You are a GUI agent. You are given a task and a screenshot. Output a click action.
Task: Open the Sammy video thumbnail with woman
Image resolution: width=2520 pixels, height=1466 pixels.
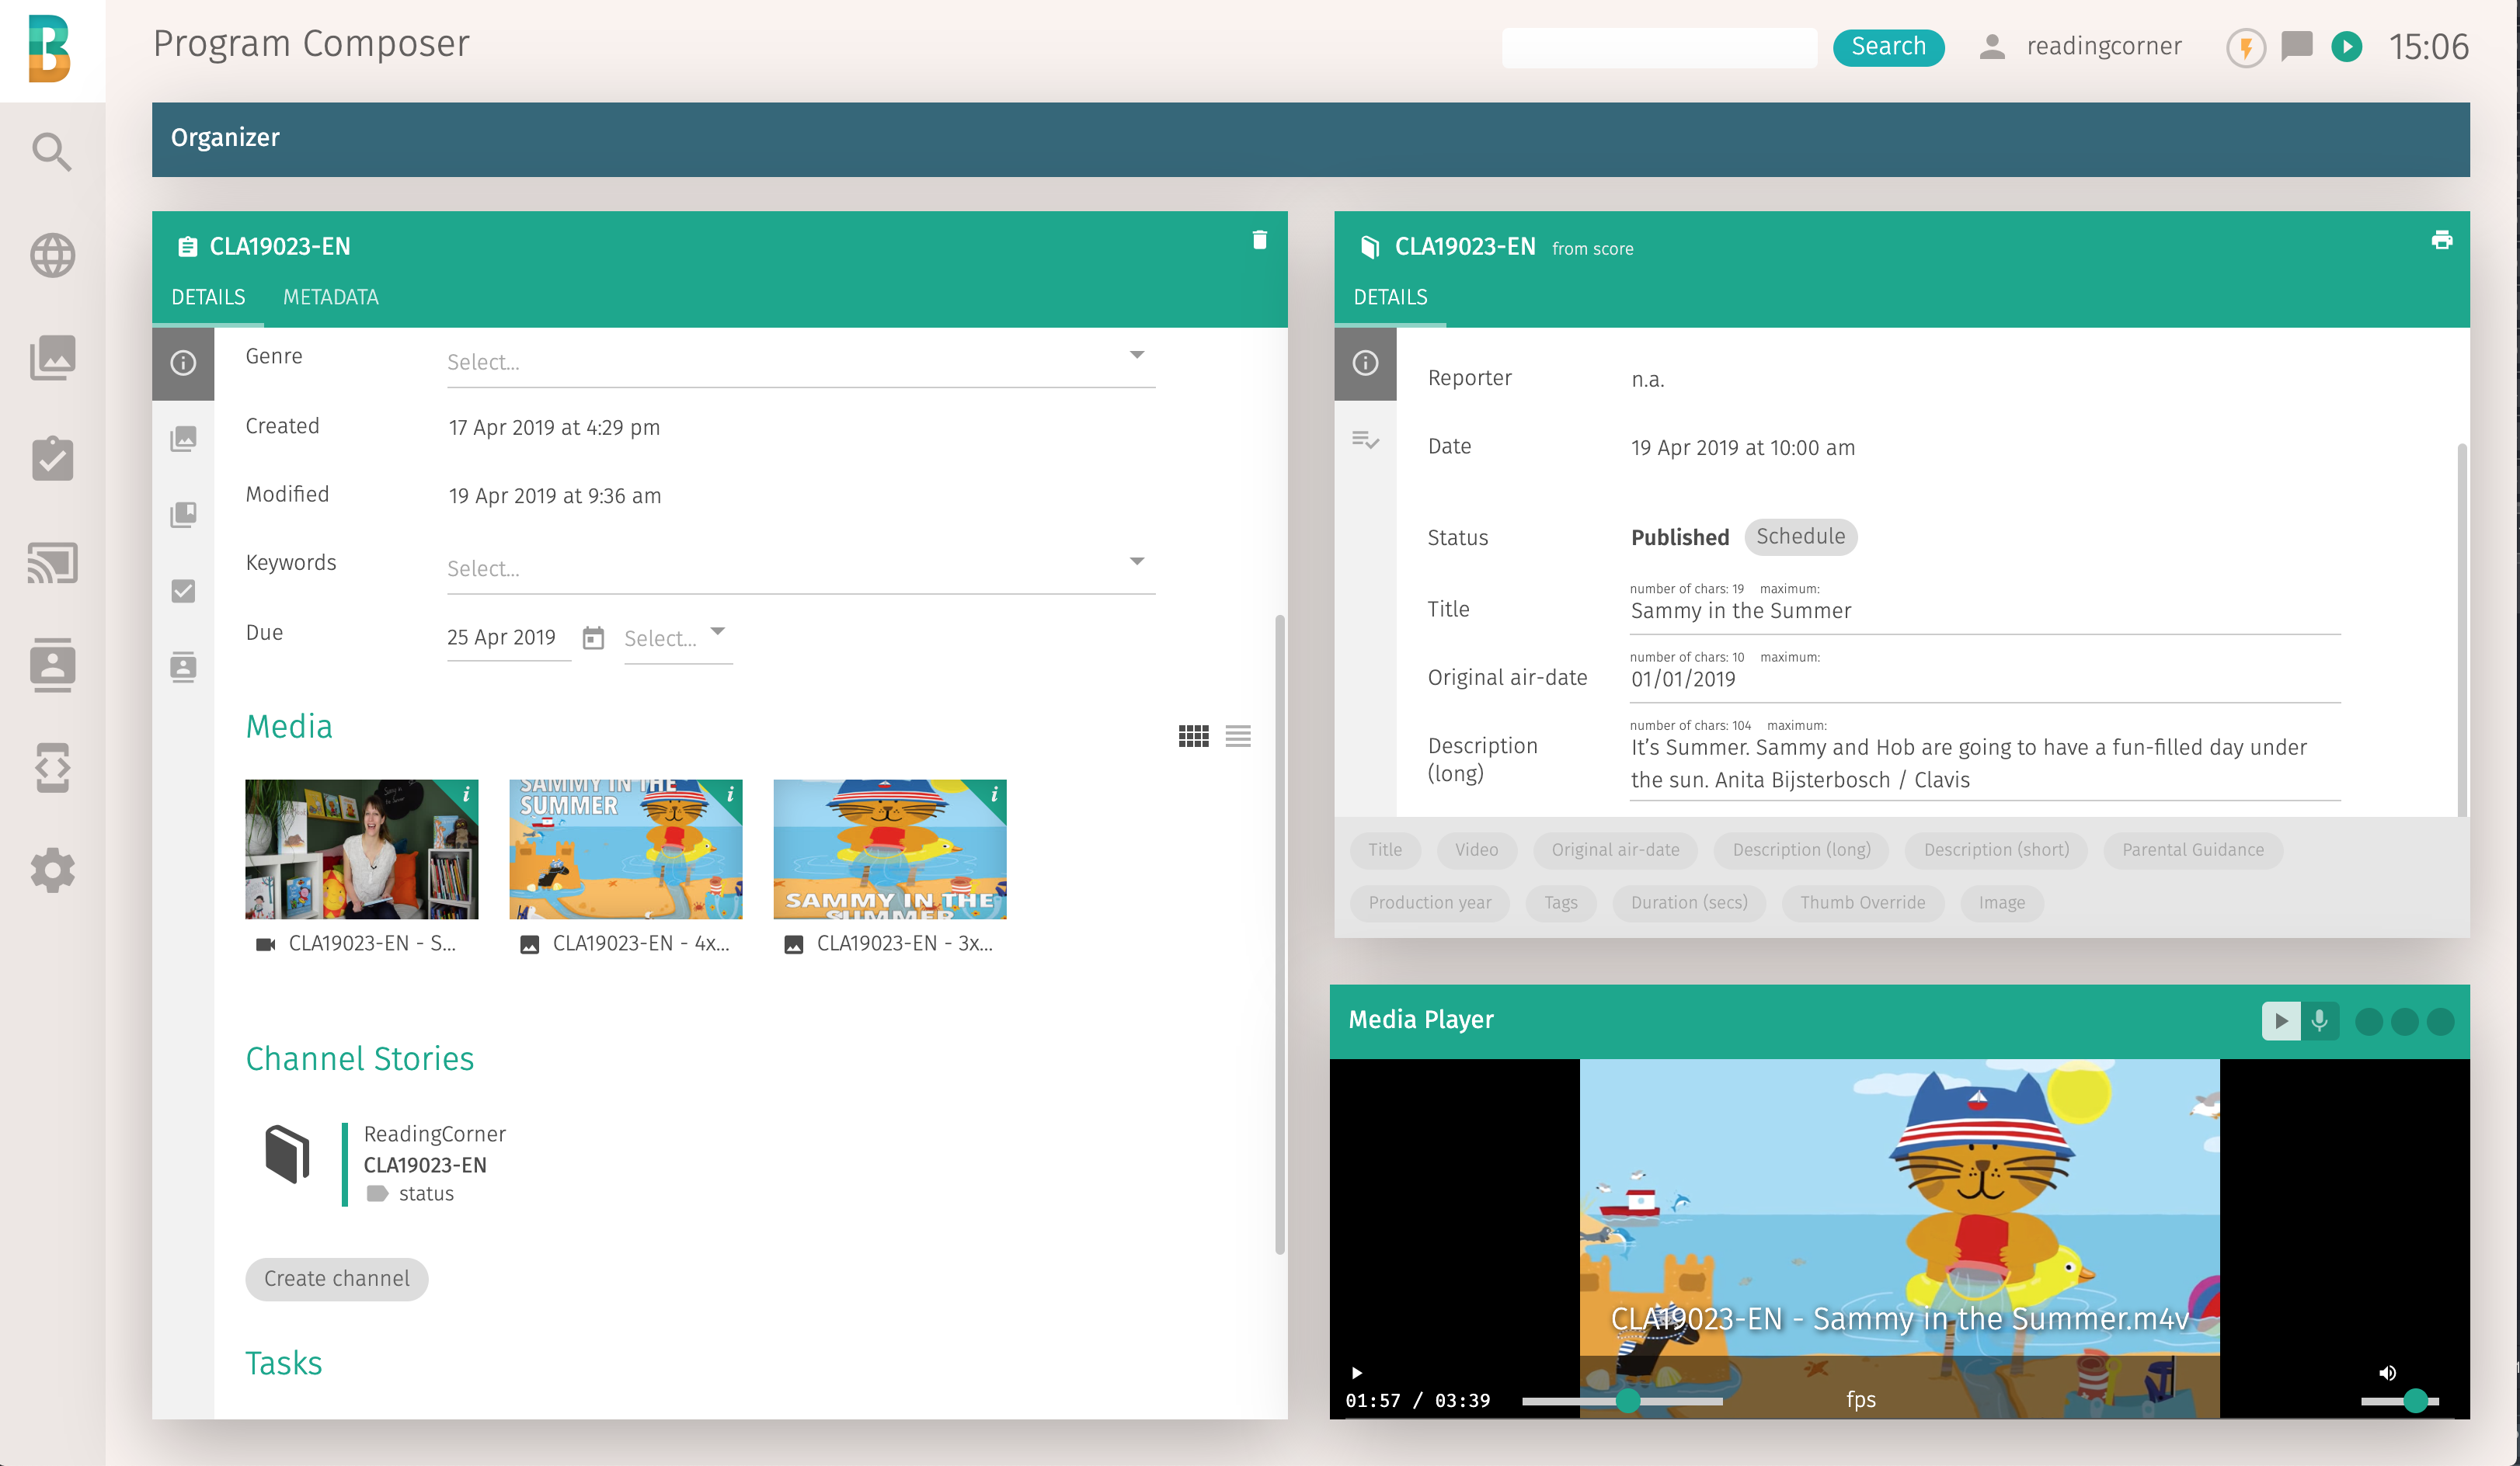coord(361,849)
